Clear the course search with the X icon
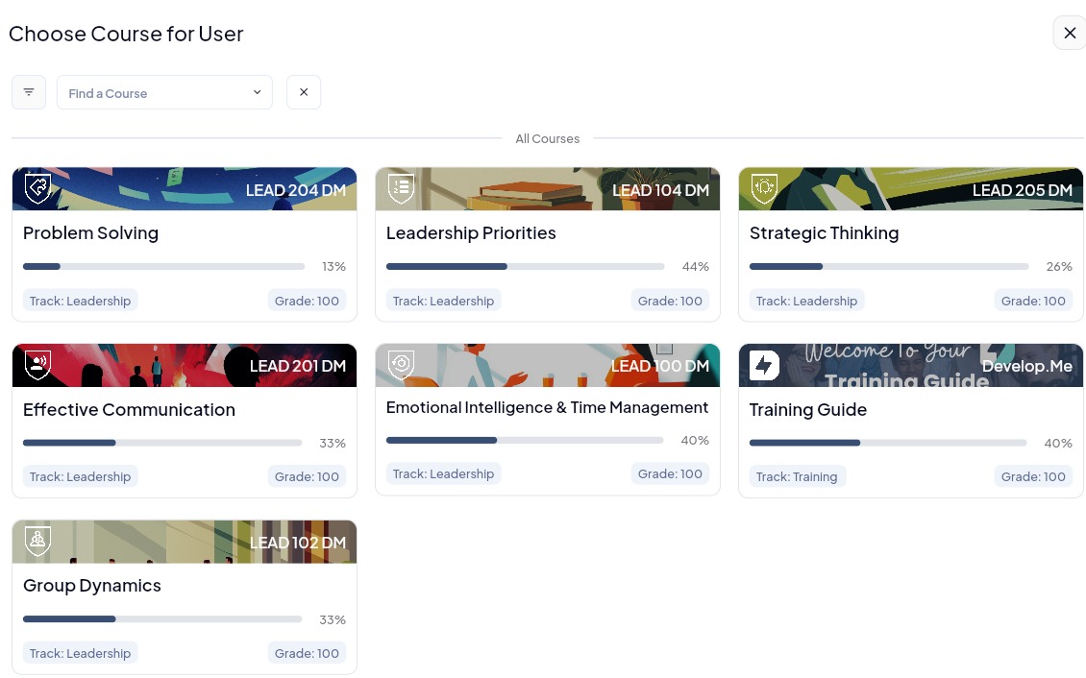The width and height of the screenshot is (1086, 678). [304, 92]
